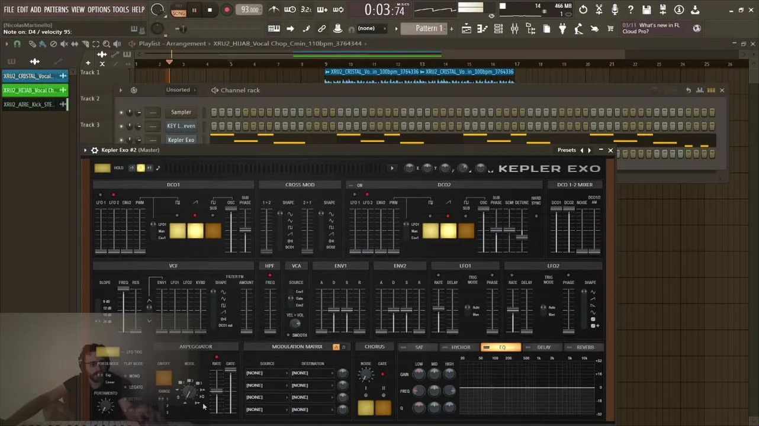Switch to the HYCHOR effect tab
759x426 pixels.
click(460, 347)
